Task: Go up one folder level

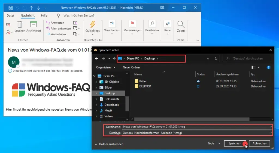Action: (x=114, y=59)
